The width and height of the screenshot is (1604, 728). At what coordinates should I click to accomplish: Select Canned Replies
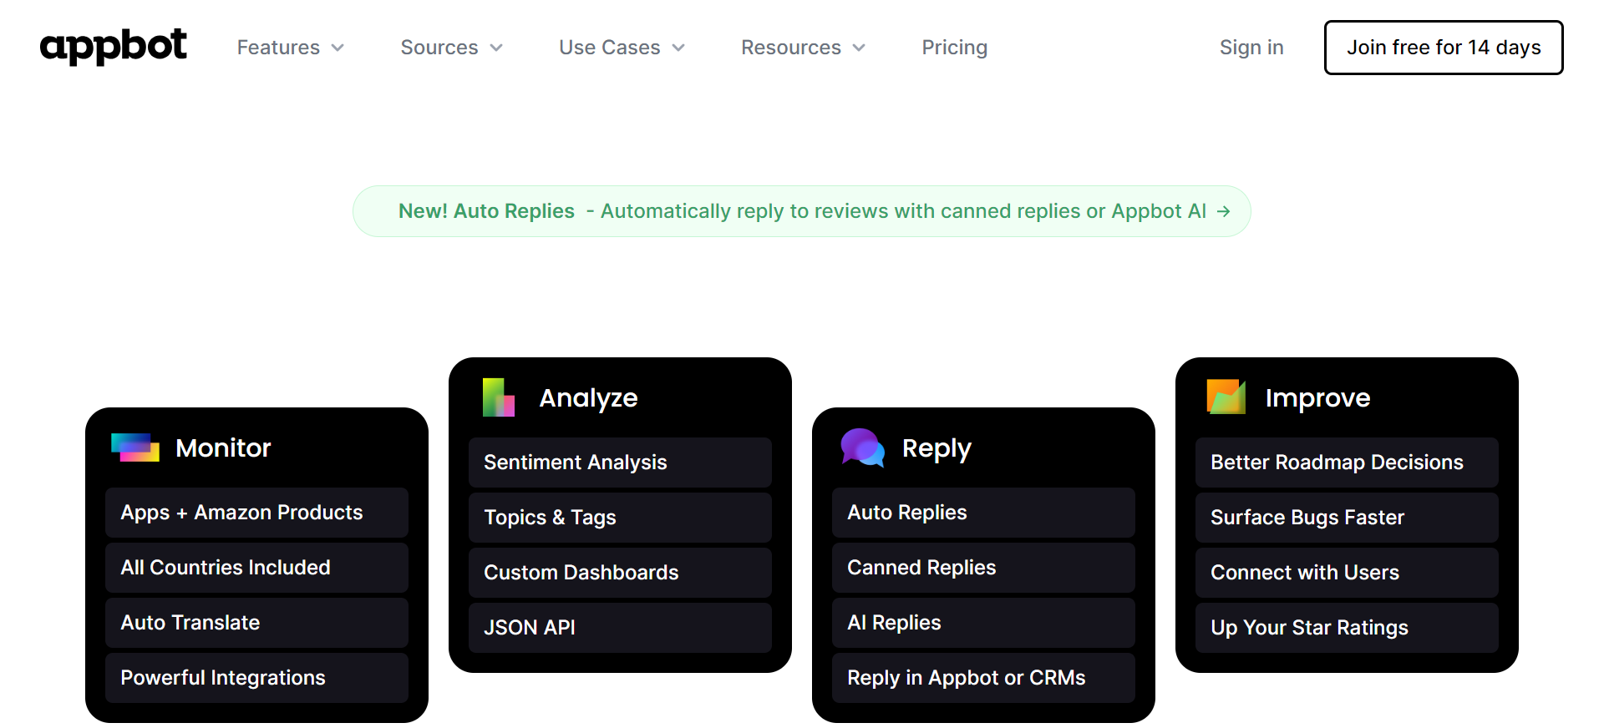point(983,568)
